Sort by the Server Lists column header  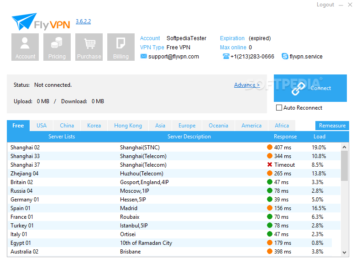coord(62,137)
